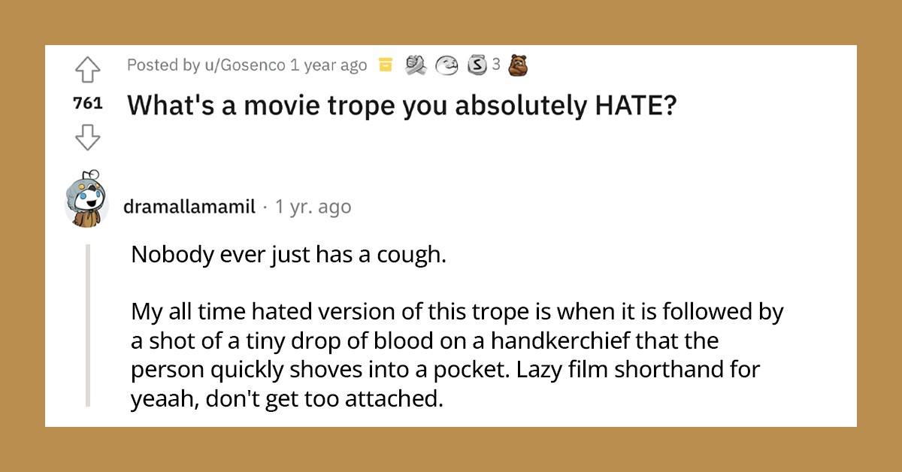Click the award count "3" next to Silver
Image resolution: width=902 pixels, height=472 pixels.
click(x=495, y=65)
